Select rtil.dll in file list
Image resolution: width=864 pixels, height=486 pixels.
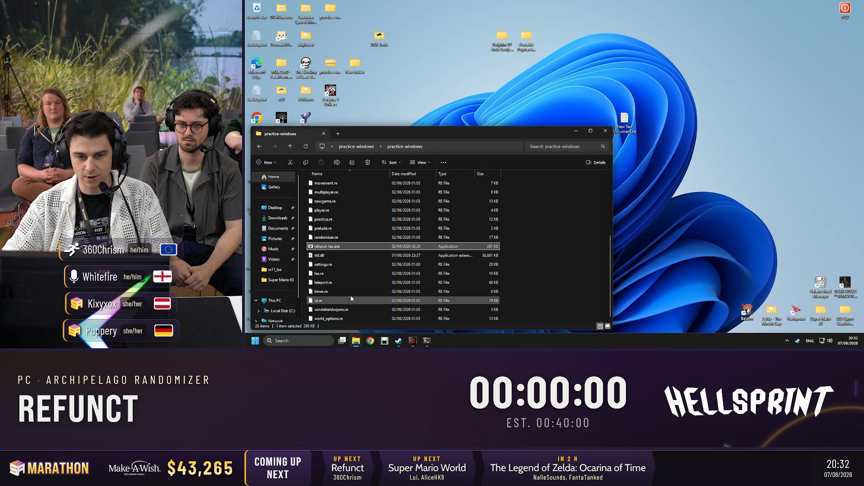pyautogui.click(x=403, y=256)
